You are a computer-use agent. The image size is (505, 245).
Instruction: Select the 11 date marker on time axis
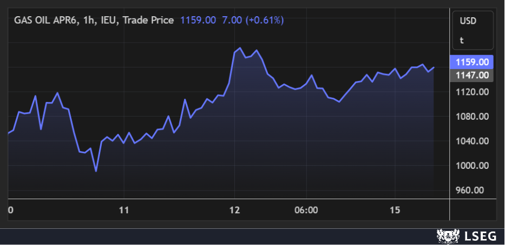[x=124, y=209]
